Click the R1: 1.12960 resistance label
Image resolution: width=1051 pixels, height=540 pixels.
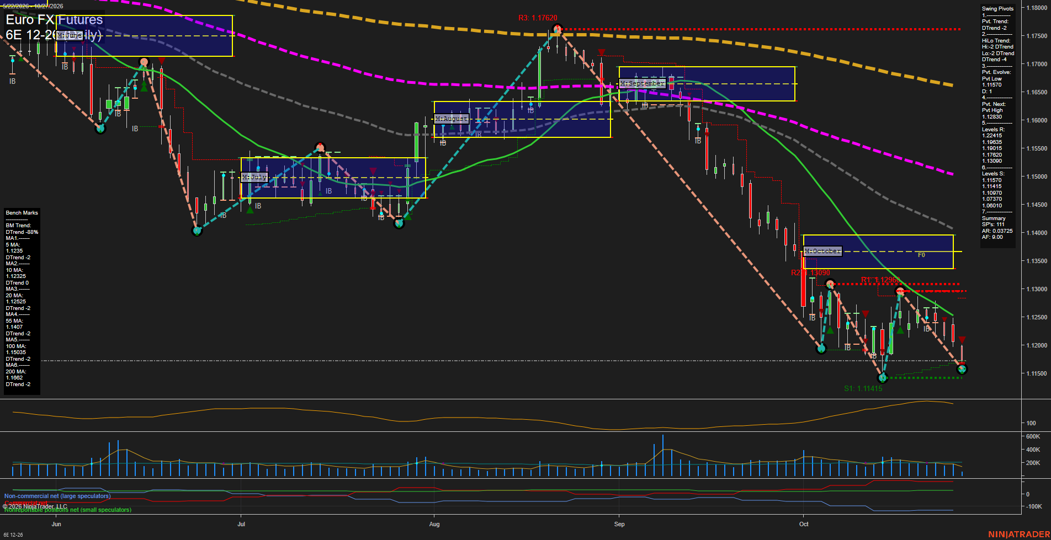(880, 280)
